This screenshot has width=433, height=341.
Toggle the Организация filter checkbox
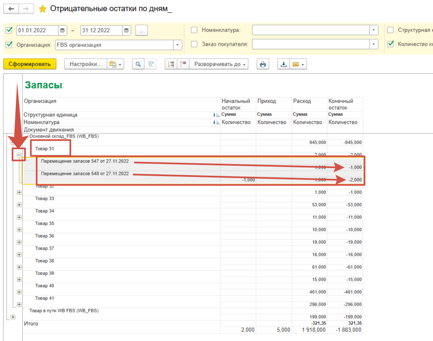(x=9, y=44)
